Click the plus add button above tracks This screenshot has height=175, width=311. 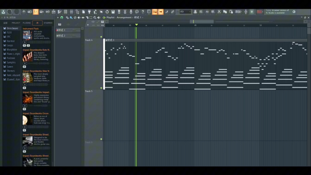pos(88,25)
